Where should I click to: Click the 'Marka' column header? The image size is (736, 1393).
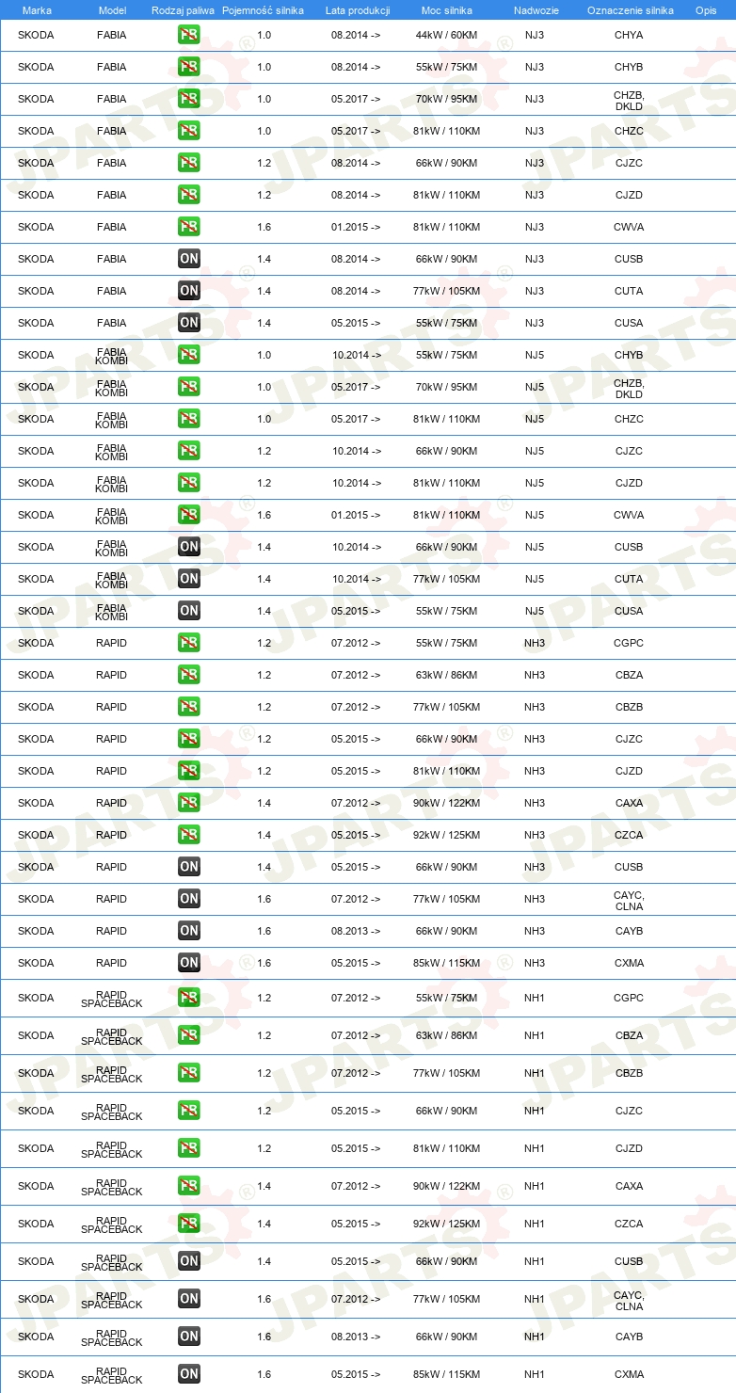click(x=37, y=10)
